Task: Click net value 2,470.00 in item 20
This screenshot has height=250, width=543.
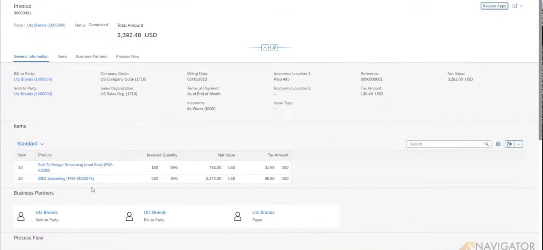Action: 213,178
